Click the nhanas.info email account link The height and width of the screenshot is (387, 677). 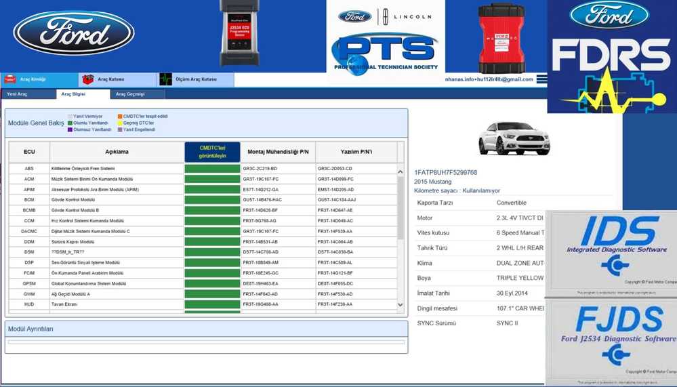[x=489, y=79]
